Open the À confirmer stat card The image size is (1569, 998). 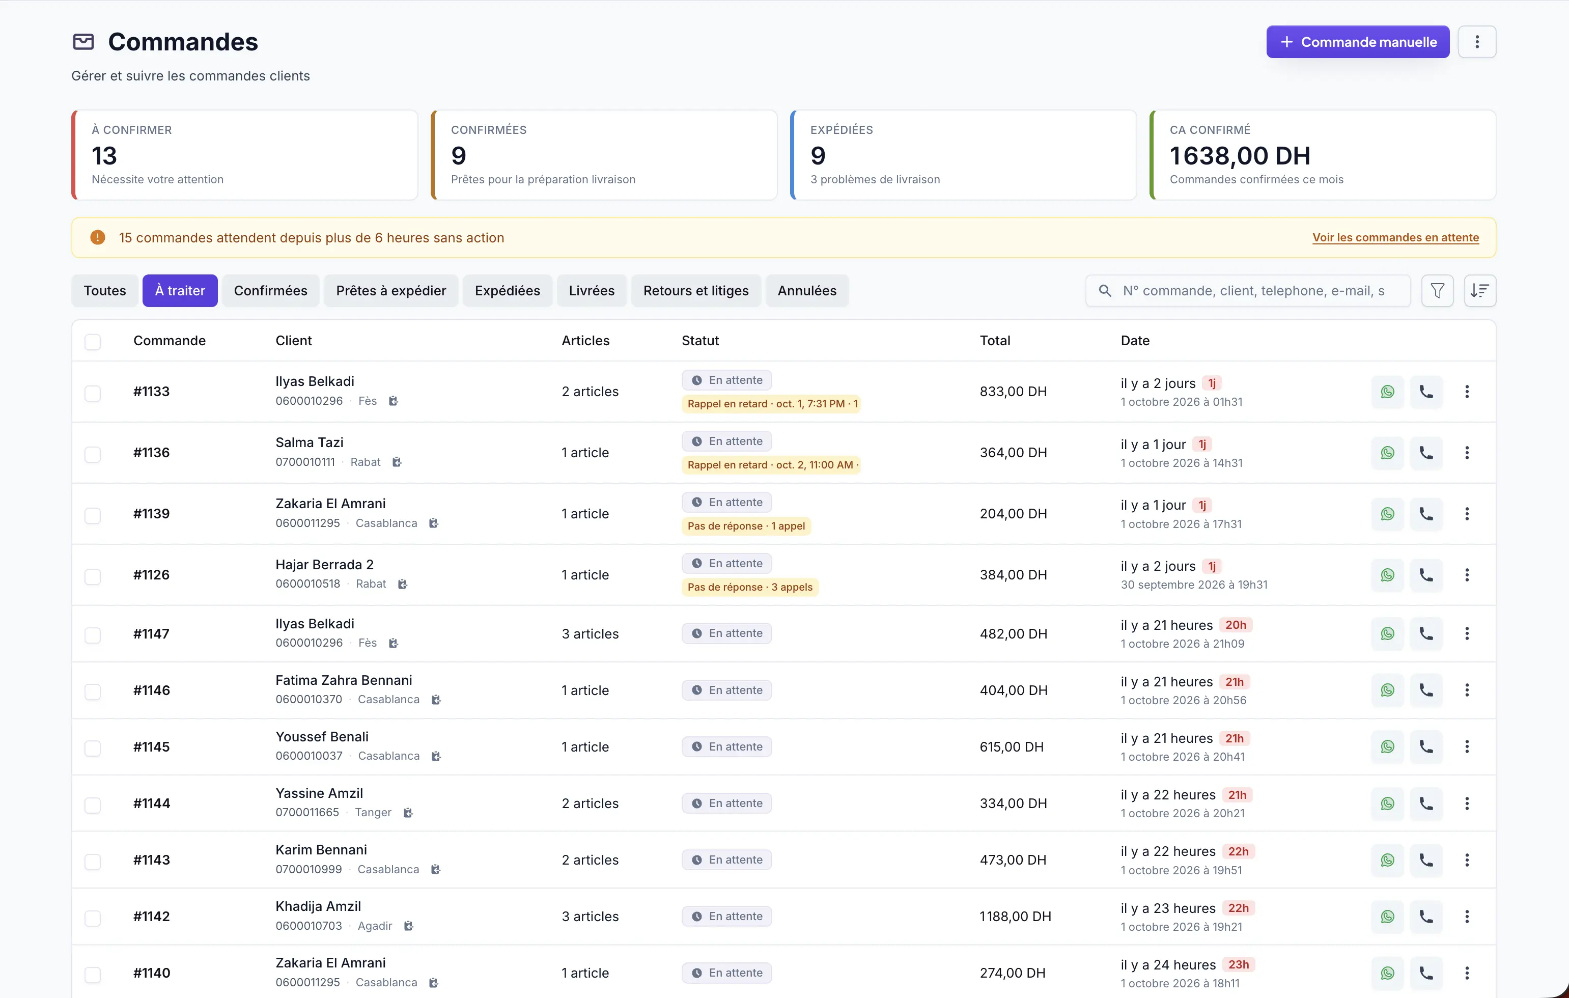pos(245,155)
